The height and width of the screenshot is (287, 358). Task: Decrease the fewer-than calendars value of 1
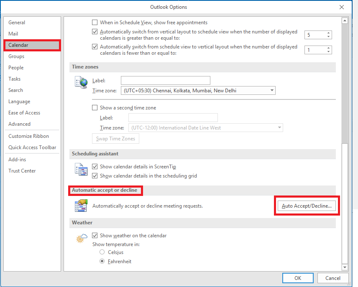(x=328, y=52)
